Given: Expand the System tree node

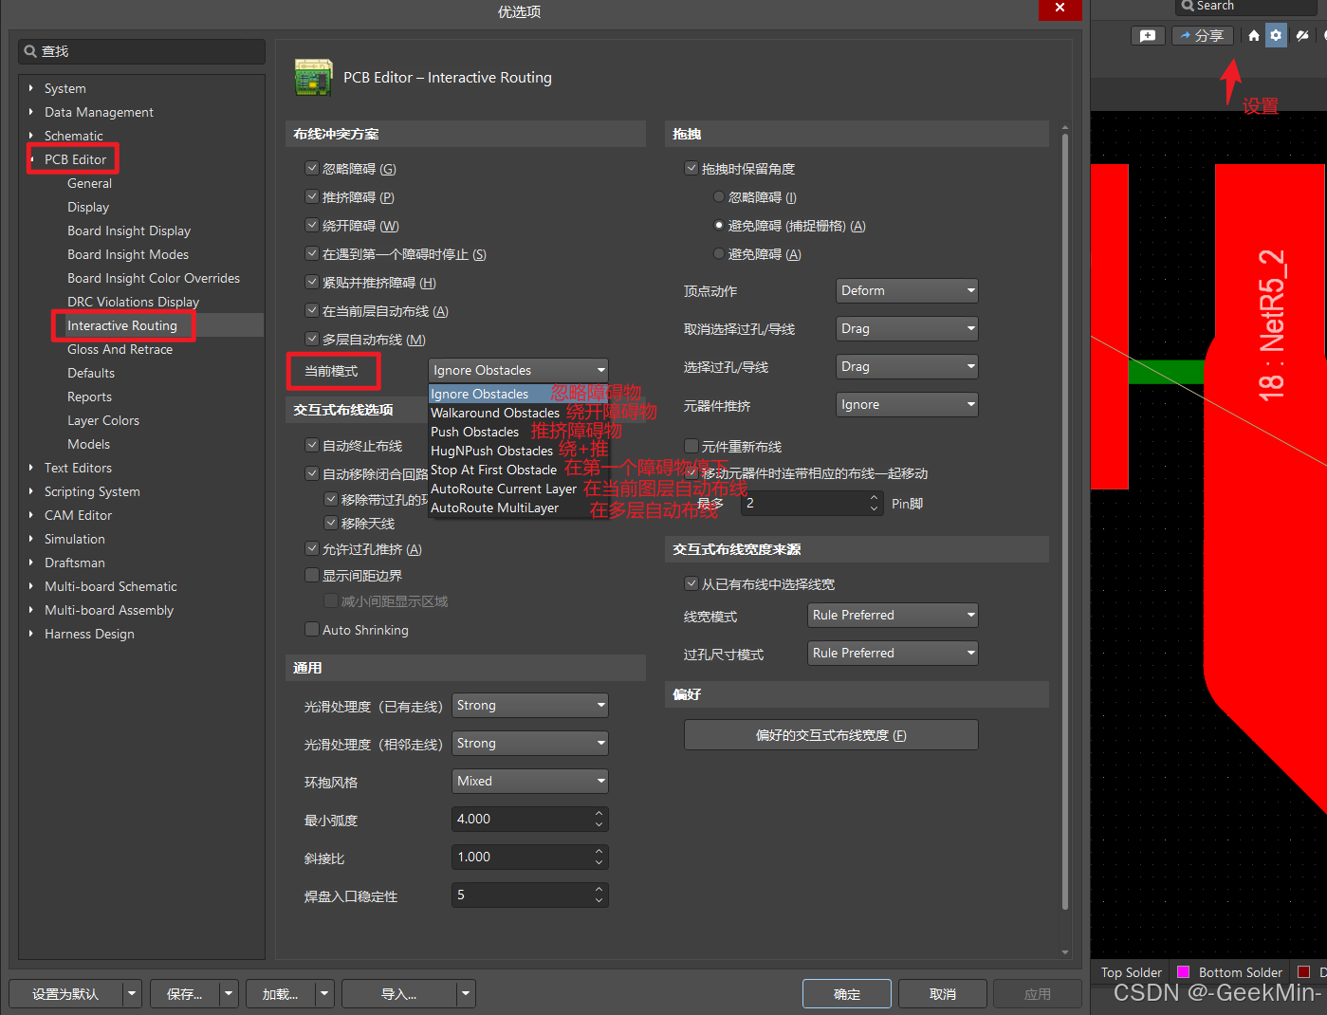Looking at the screenshot, I should [31, 88].
